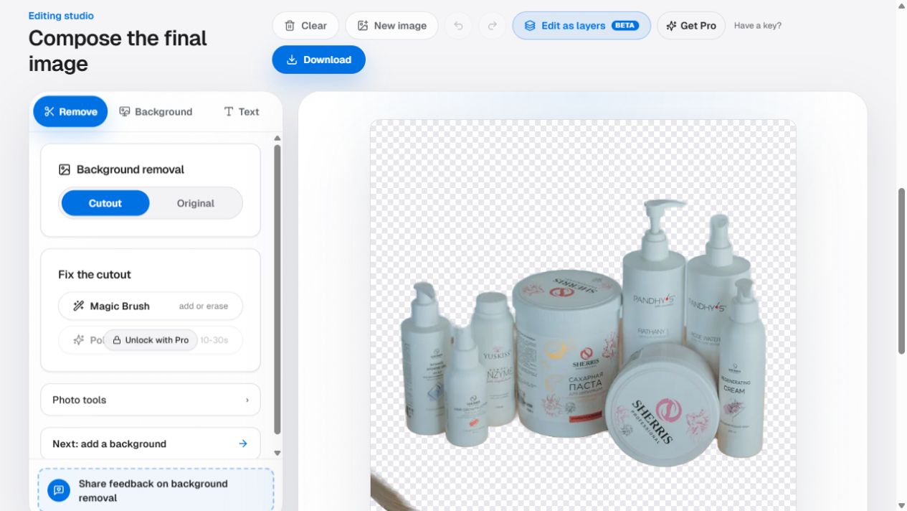Click the Have a key? link
The image size is (907, 511).
click(758, 26)
